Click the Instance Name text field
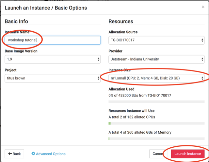 (53, 40)
